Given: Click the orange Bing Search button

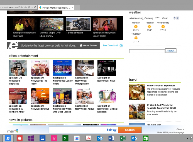Looking at the screenshot, I should coord(130,130).
